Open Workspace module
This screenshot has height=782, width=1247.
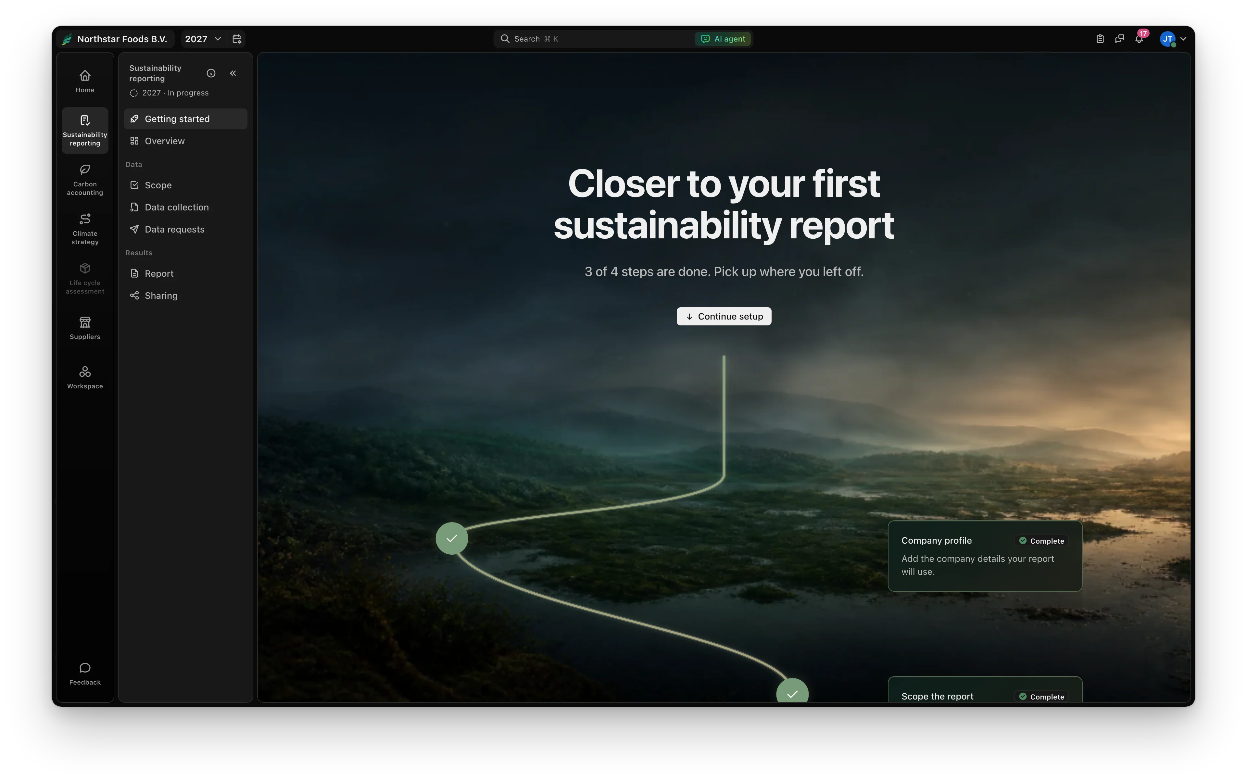point(85,377)
